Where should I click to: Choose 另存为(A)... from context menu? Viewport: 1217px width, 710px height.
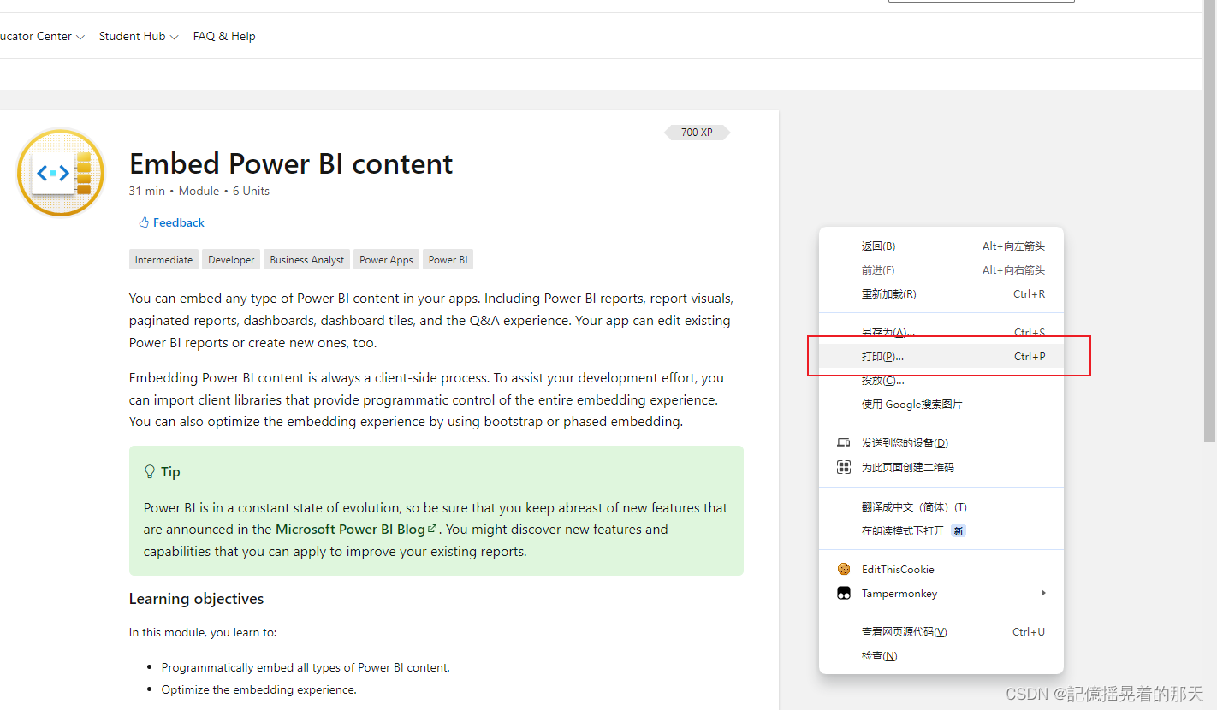click(941, 332)
